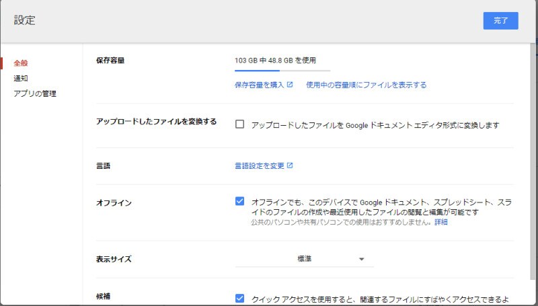The height and width of the screenshot is (306, 538).
Task: Uncheck the クイック アクセス checkbox
Action: tap(240, 298)
